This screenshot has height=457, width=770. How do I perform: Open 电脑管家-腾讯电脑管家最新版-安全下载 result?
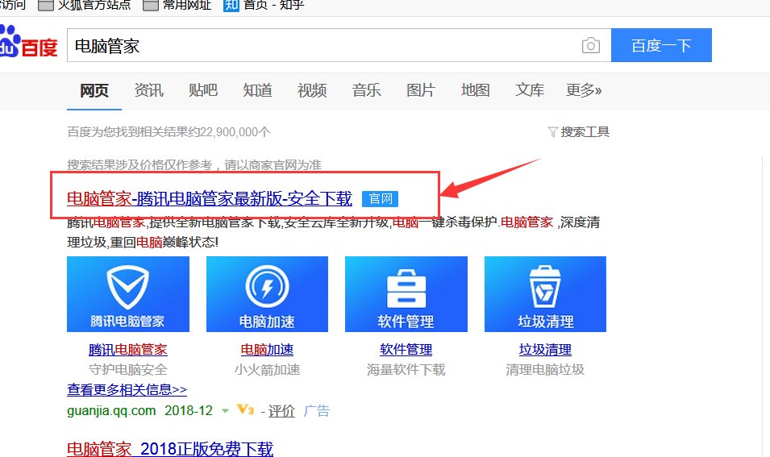pyautogui.click(x=210, y=199)
